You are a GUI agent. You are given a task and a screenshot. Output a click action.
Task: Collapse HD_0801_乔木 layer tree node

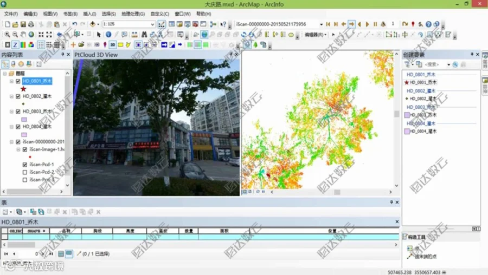(11, 81)
